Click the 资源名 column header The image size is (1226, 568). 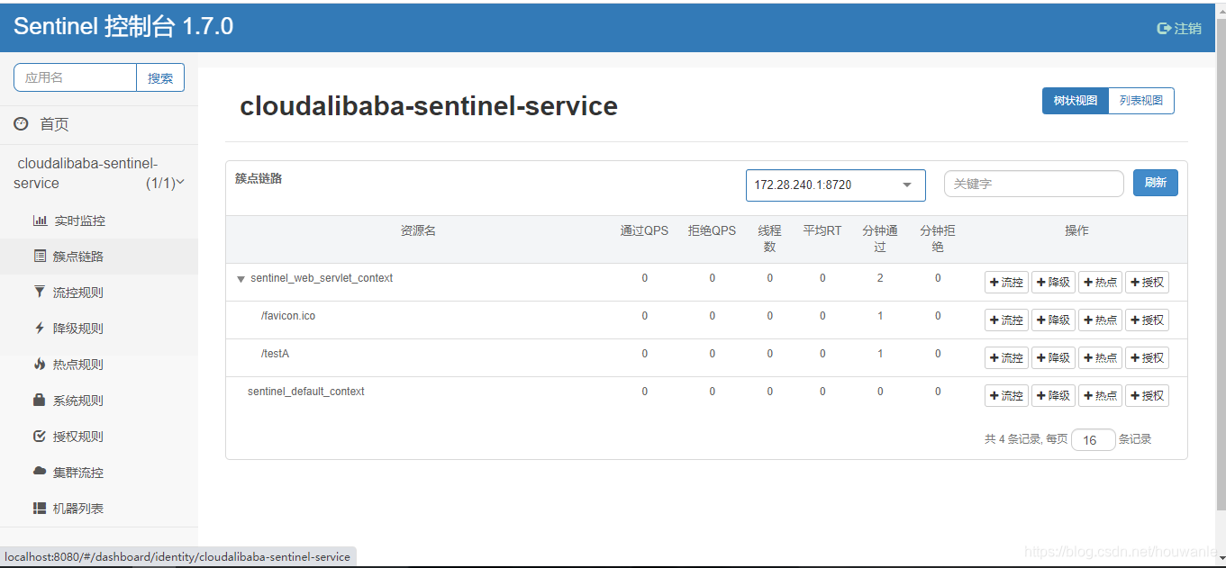tap(418, 230)
